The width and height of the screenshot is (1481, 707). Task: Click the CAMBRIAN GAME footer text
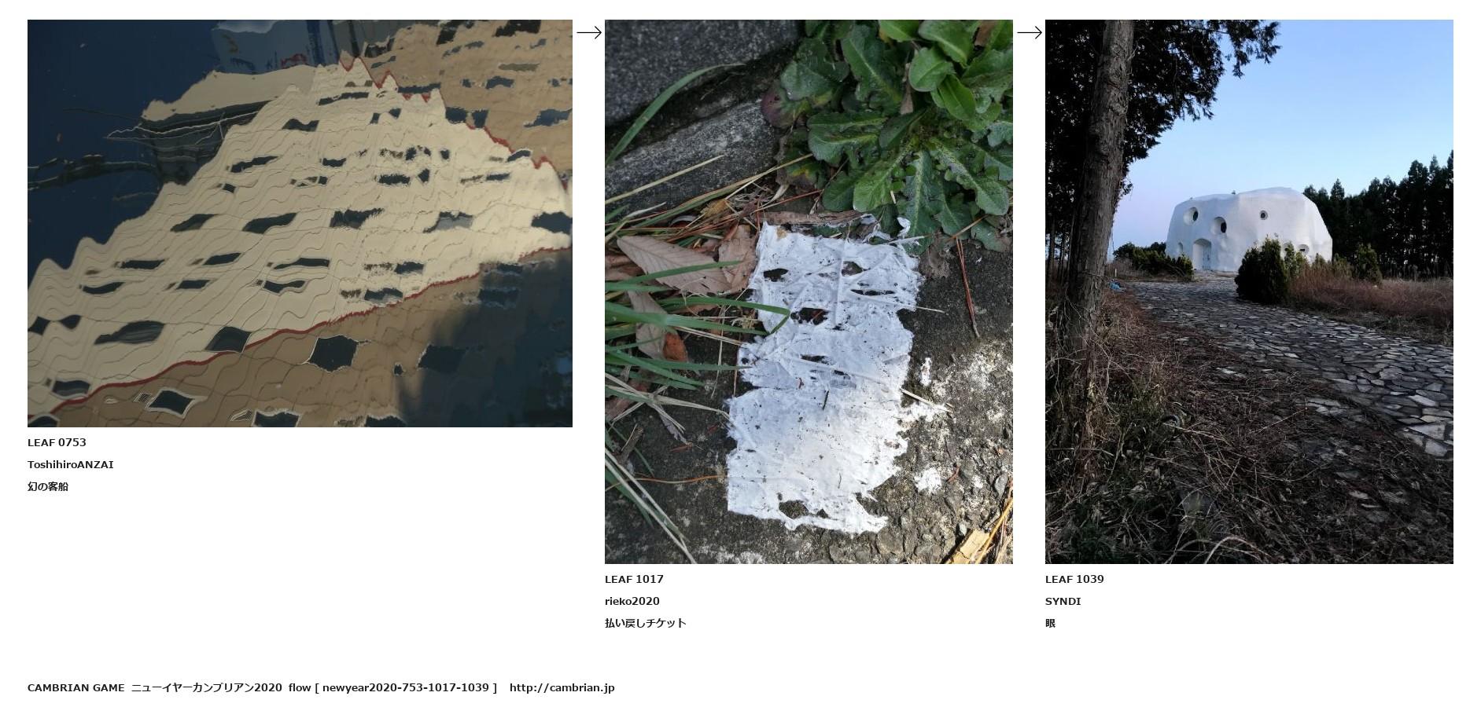[76, 687]
